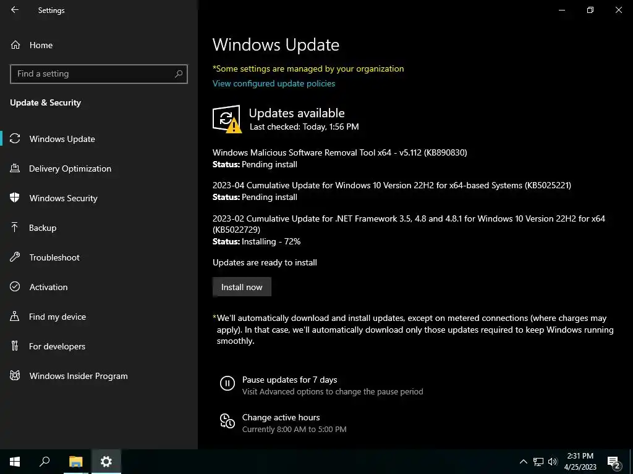
Task: Open the Action Center notifications icon
Action: (x=613, y=462)
